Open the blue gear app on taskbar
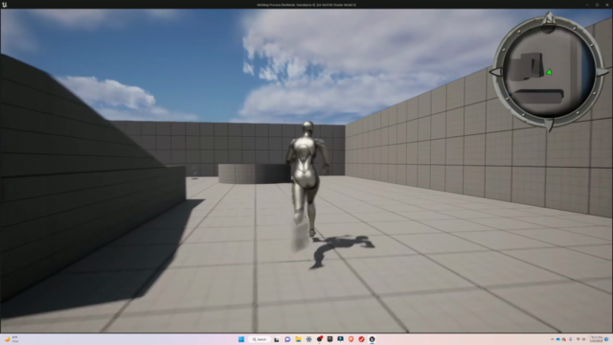Viewport: 613px width, 345px height. click(x=308, y=339)
